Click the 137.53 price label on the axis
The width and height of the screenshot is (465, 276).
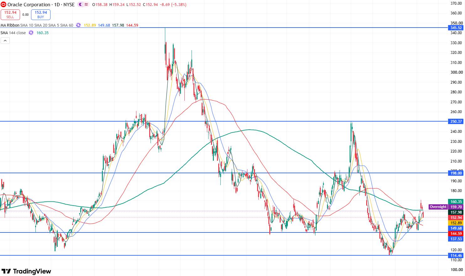(456, 239)
